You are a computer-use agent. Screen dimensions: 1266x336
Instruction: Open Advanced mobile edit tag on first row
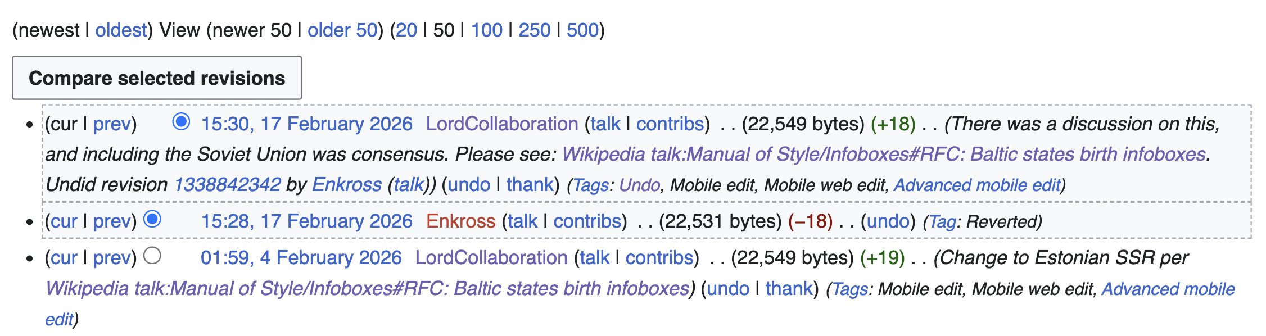pyautogui.click(x=977, y=185)
